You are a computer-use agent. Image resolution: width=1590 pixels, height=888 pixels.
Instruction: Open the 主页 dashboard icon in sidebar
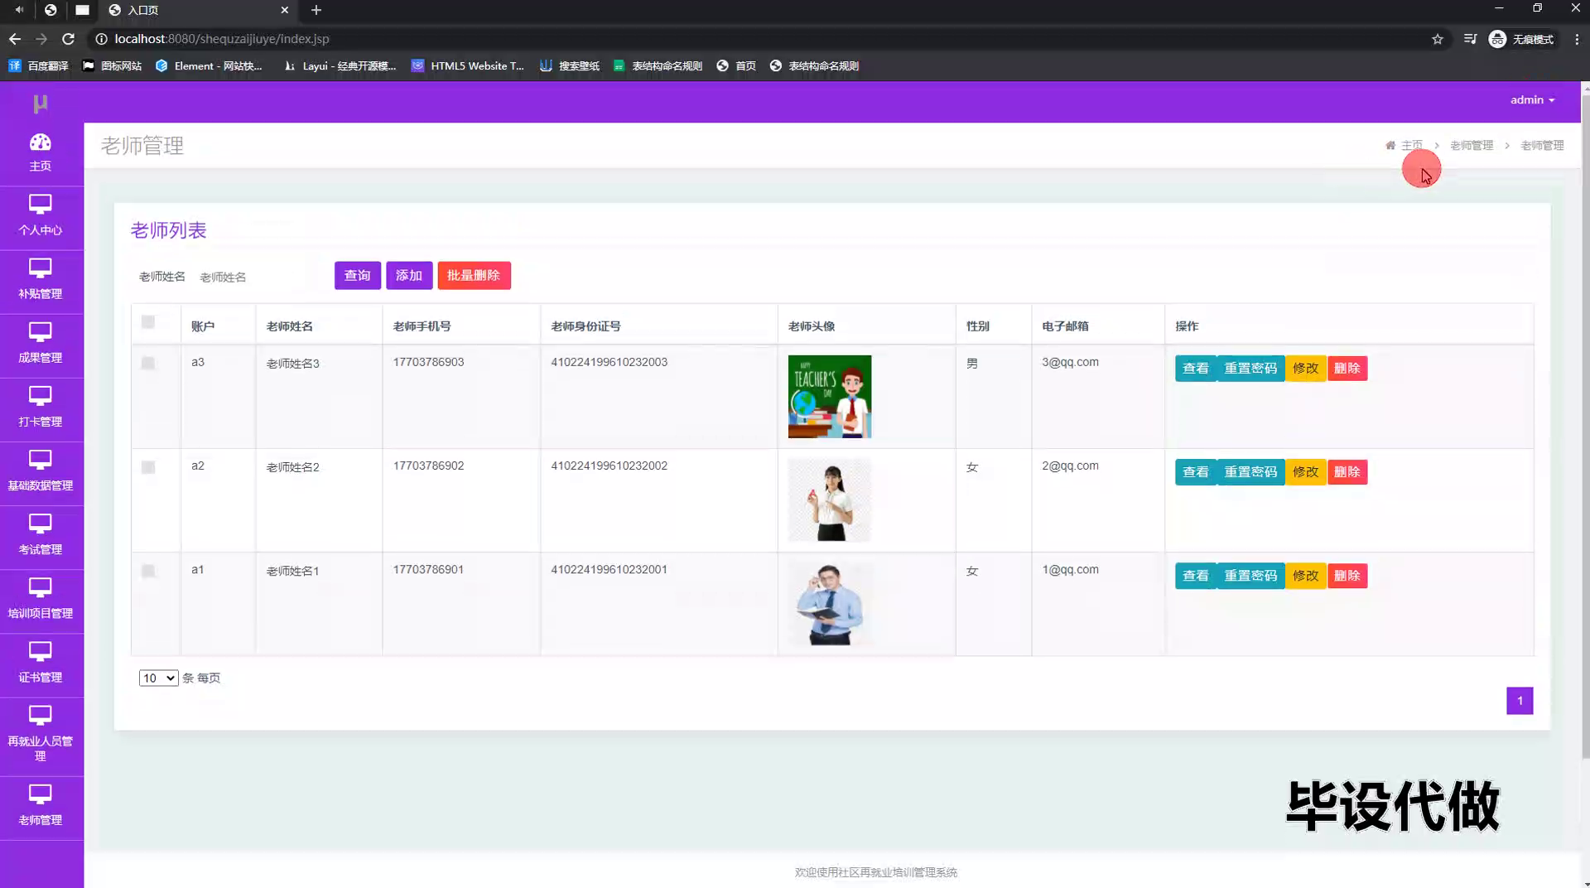(40, 142)
